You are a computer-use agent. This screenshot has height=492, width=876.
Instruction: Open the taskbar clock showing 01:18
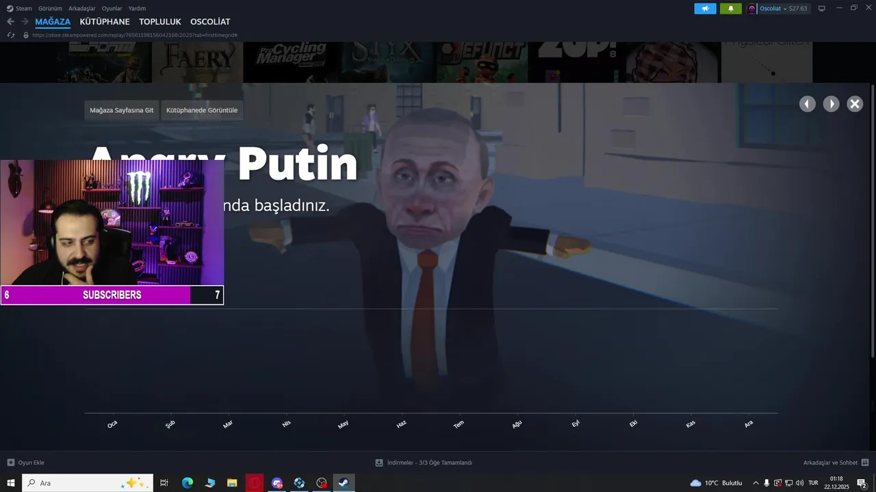point(836,483)
